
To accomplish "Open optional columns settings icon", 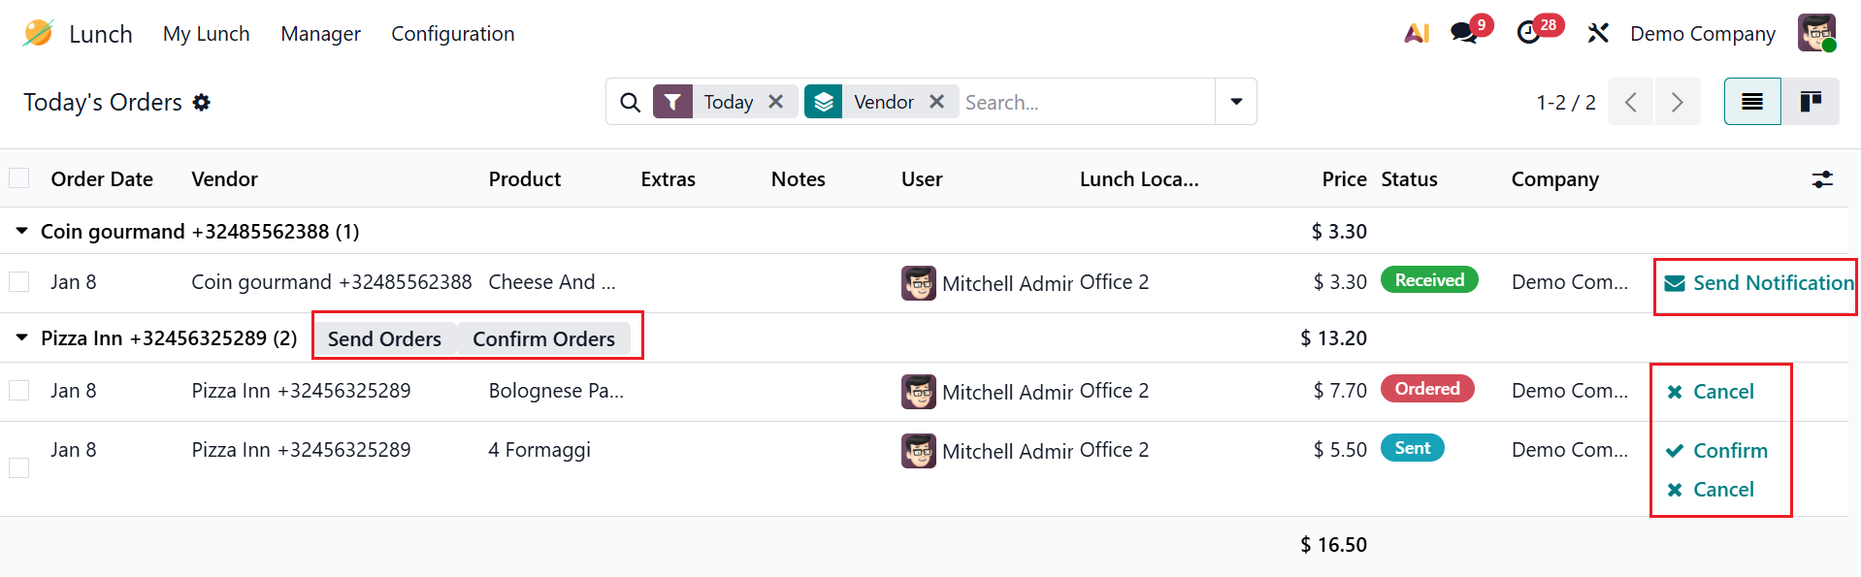I will click(1822, 179).
